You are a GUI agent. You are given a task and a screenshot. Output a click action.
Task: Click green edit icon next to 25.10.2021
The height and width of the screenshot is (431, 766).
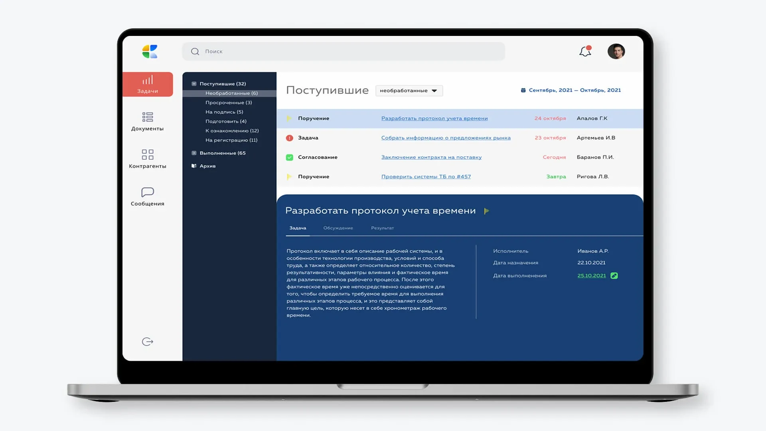click(x=614, y=276)
